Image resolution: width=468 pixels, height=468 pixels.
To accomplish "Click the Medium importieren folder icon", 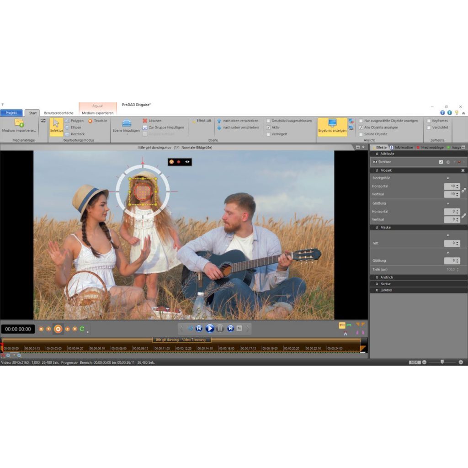I will tap(19, 122).
